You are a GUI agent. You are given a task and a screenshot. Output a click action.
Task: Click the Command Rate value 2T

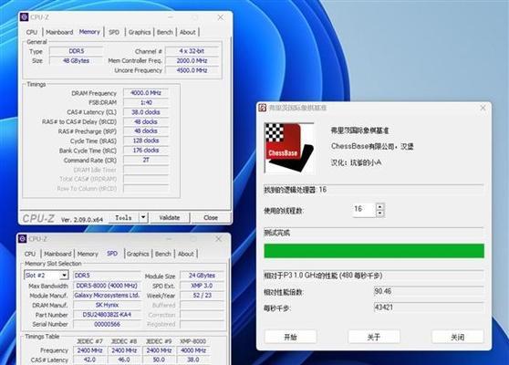click(146, 160)
